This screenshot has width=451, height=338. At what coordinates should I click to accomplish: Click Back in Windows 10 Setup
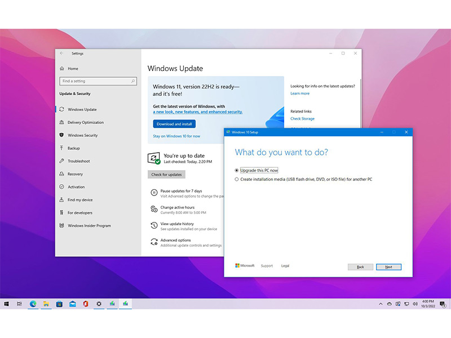pyautogui.click(x=360, y=267)
